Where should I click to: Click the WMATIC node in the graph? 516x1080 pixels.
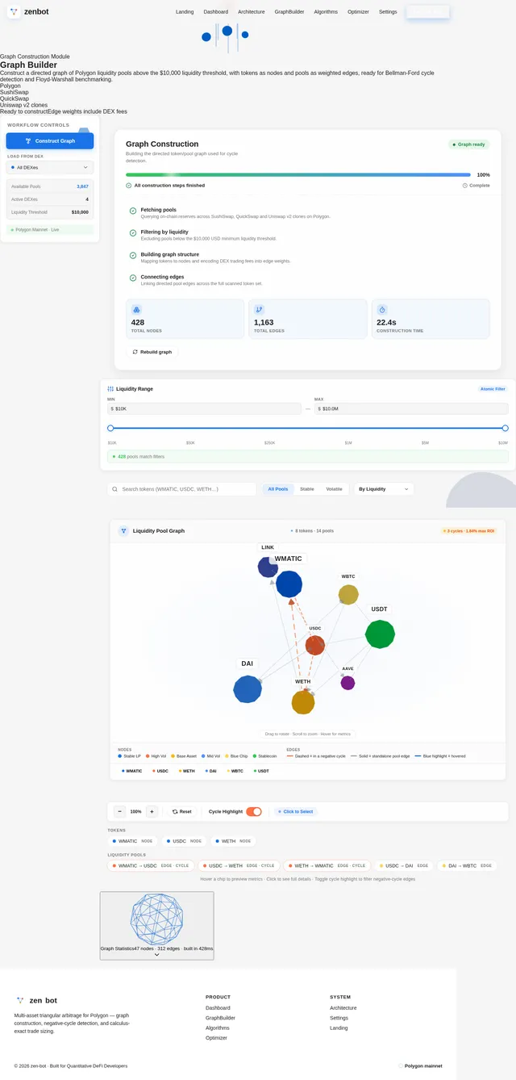[x=289, y=584]
